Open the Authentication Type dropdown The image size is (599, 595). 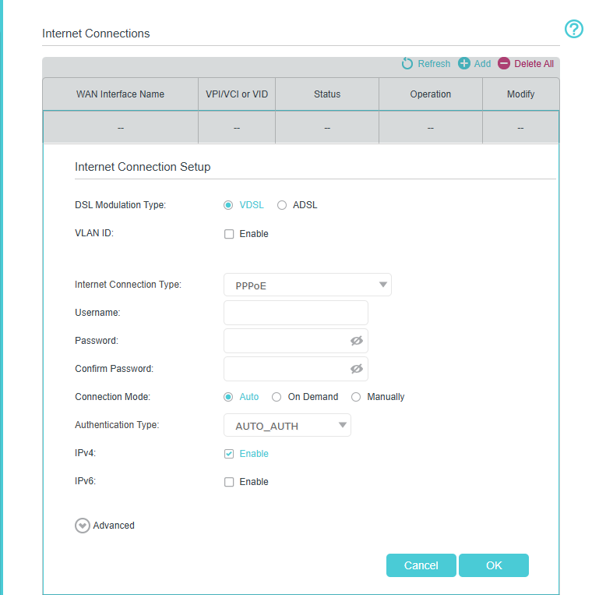pyautogui.click(x=287, y=426)
